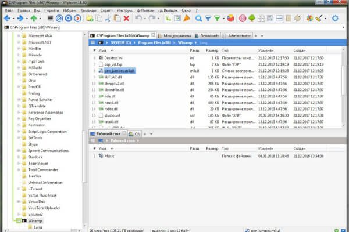Expand the Microsoft XNA folder node
Screen dimensions: 349x232
click(19, 36)
